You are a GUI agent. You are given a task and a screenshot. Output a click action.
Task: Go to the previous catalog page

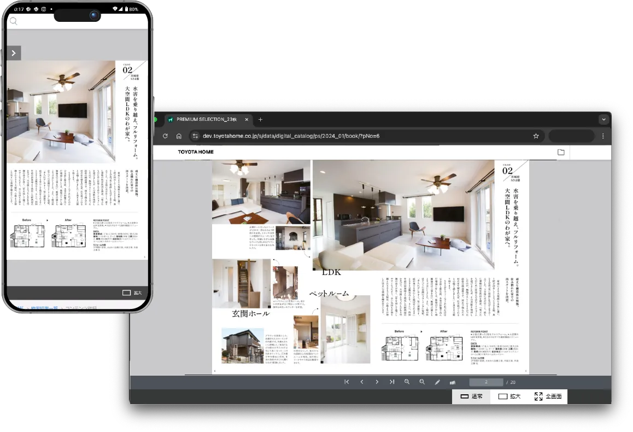pos(362,382)
